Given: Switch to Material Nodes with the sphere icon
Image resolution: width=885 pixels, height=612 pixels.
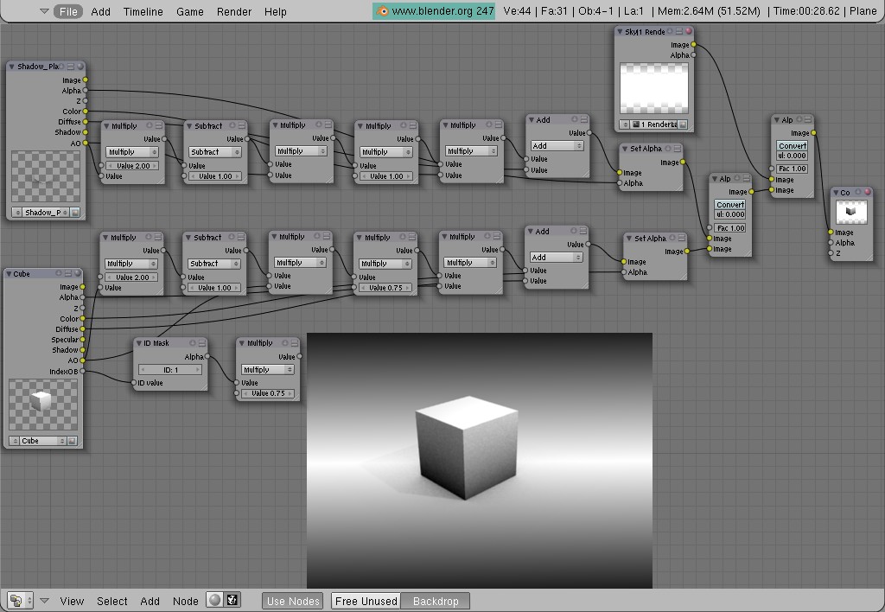Looking at the screenshot, I should tap(214, 600).
